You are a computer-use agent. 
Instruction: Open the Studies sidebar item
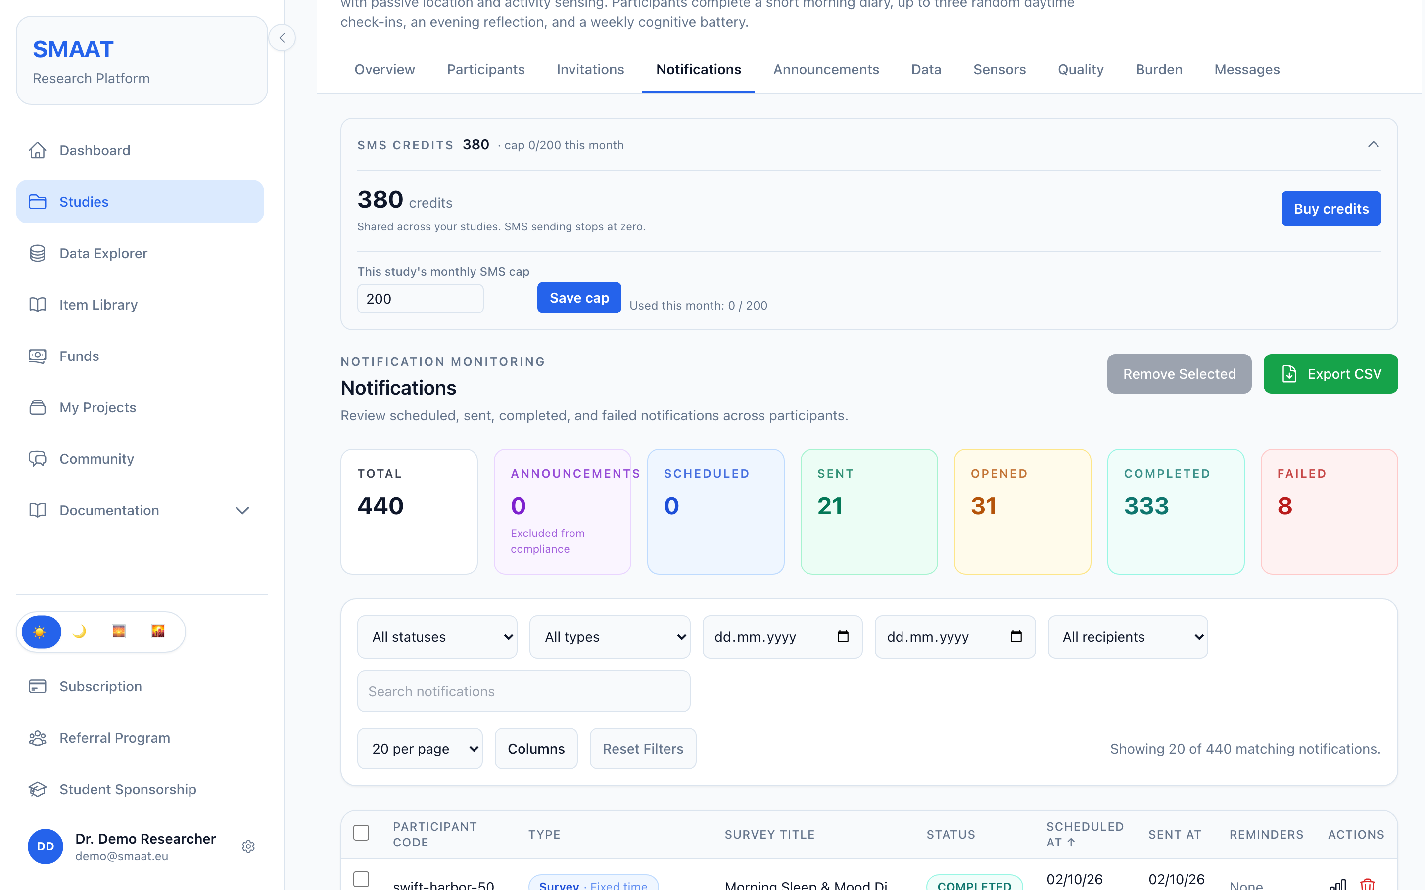click(140, 202)
